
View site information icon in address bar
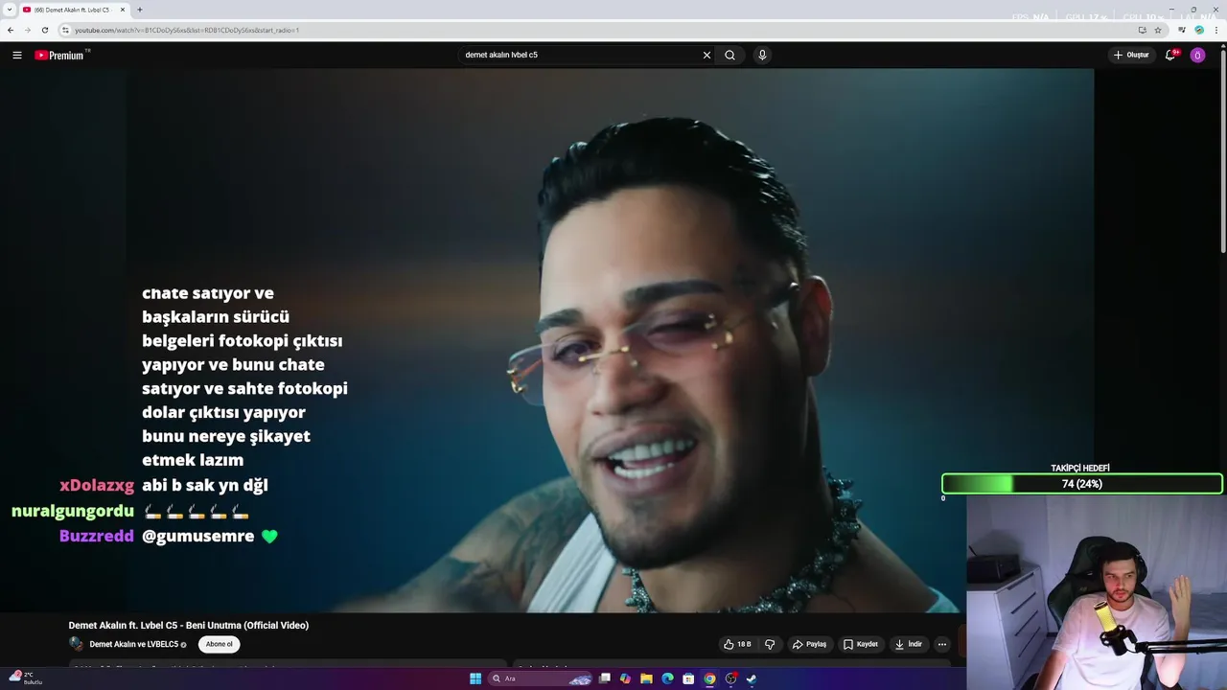(x=65, y=30)
